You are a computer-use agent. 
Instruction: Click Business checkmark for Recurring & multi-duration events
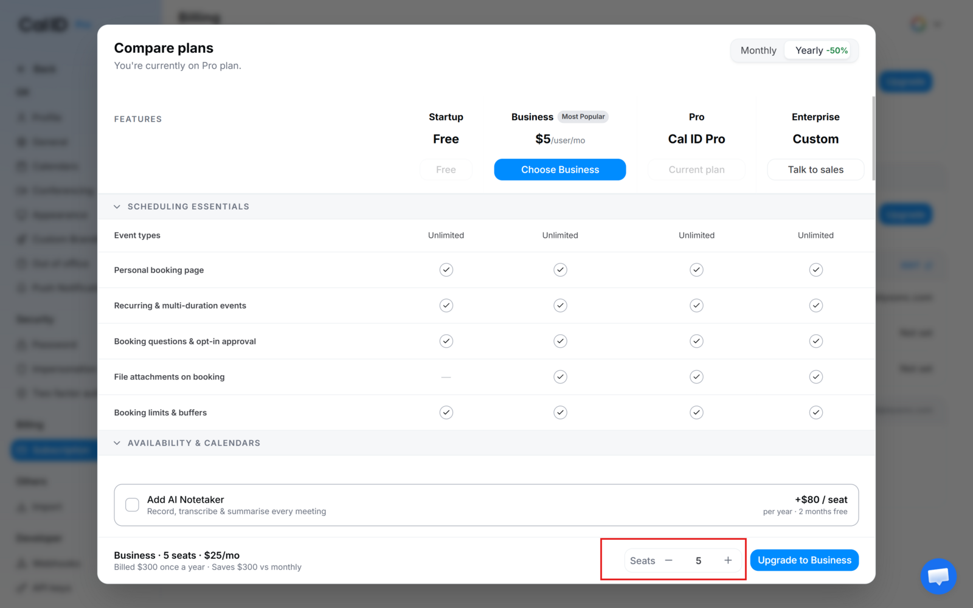[560, 305]
